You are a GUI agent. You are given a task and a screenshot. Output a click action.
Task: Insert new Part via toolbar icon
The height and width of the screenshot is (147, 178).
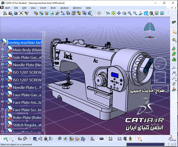pos(47,13)
